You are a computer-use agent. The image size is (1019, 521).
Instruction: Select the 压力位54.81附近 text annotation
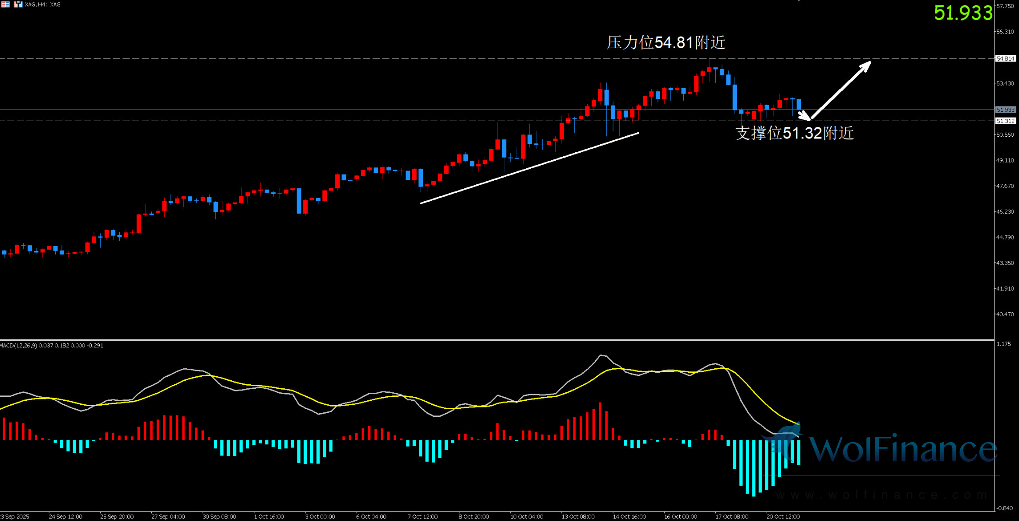pyautogui.click(x=666, y=43)
